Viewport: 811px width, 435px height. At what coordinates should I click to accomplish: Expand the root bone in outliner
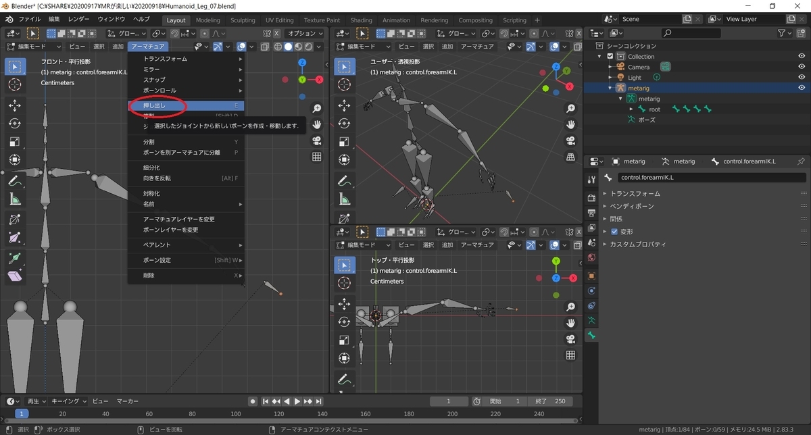point(632,109)
